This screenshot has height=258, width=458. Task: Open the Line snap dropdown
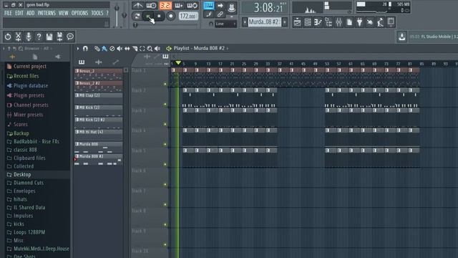pos(226,24)
